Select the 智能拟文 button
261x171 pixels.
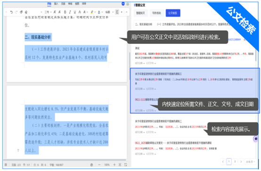[x=141, y=13]
